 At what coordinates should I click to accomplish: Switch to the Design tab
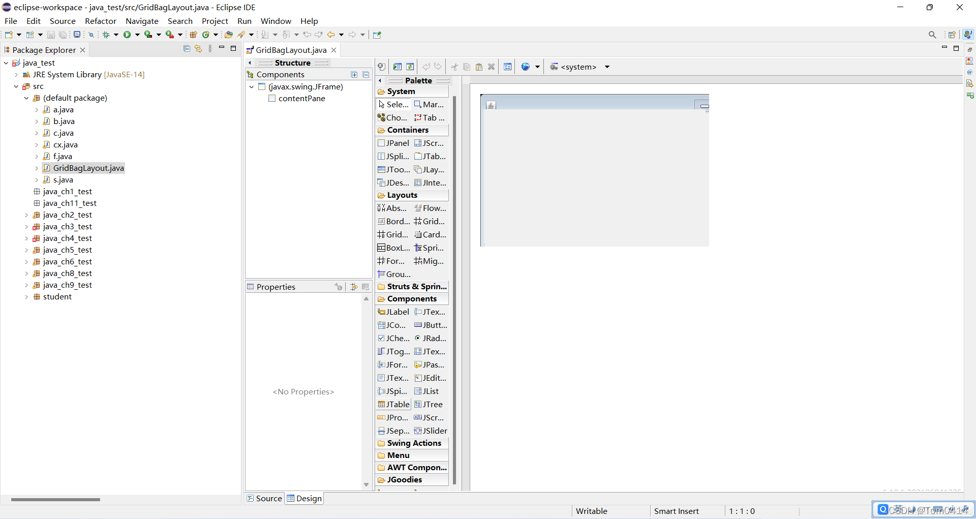[304, 498]
